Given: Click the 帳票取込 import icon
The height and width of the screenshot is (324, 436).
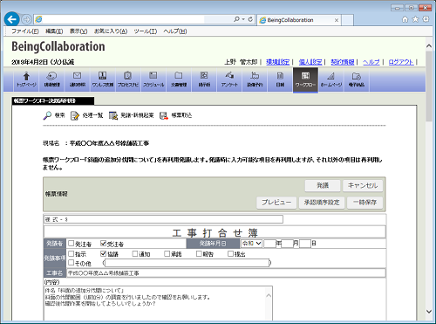Looking at the screenshot, I should point(164,115).
